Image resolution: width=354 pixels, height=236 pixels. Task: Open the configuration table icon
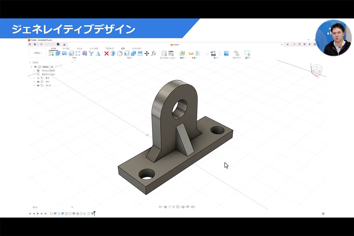click(x=171, y=53)
